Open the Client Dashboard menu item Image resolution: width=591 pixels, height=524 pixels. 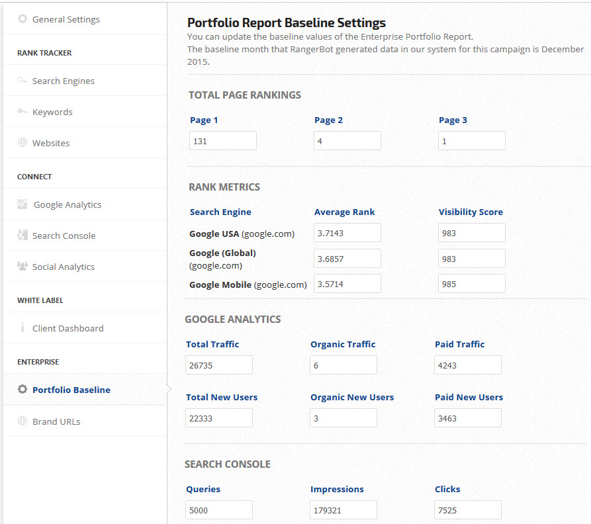[x=68, y=328]
